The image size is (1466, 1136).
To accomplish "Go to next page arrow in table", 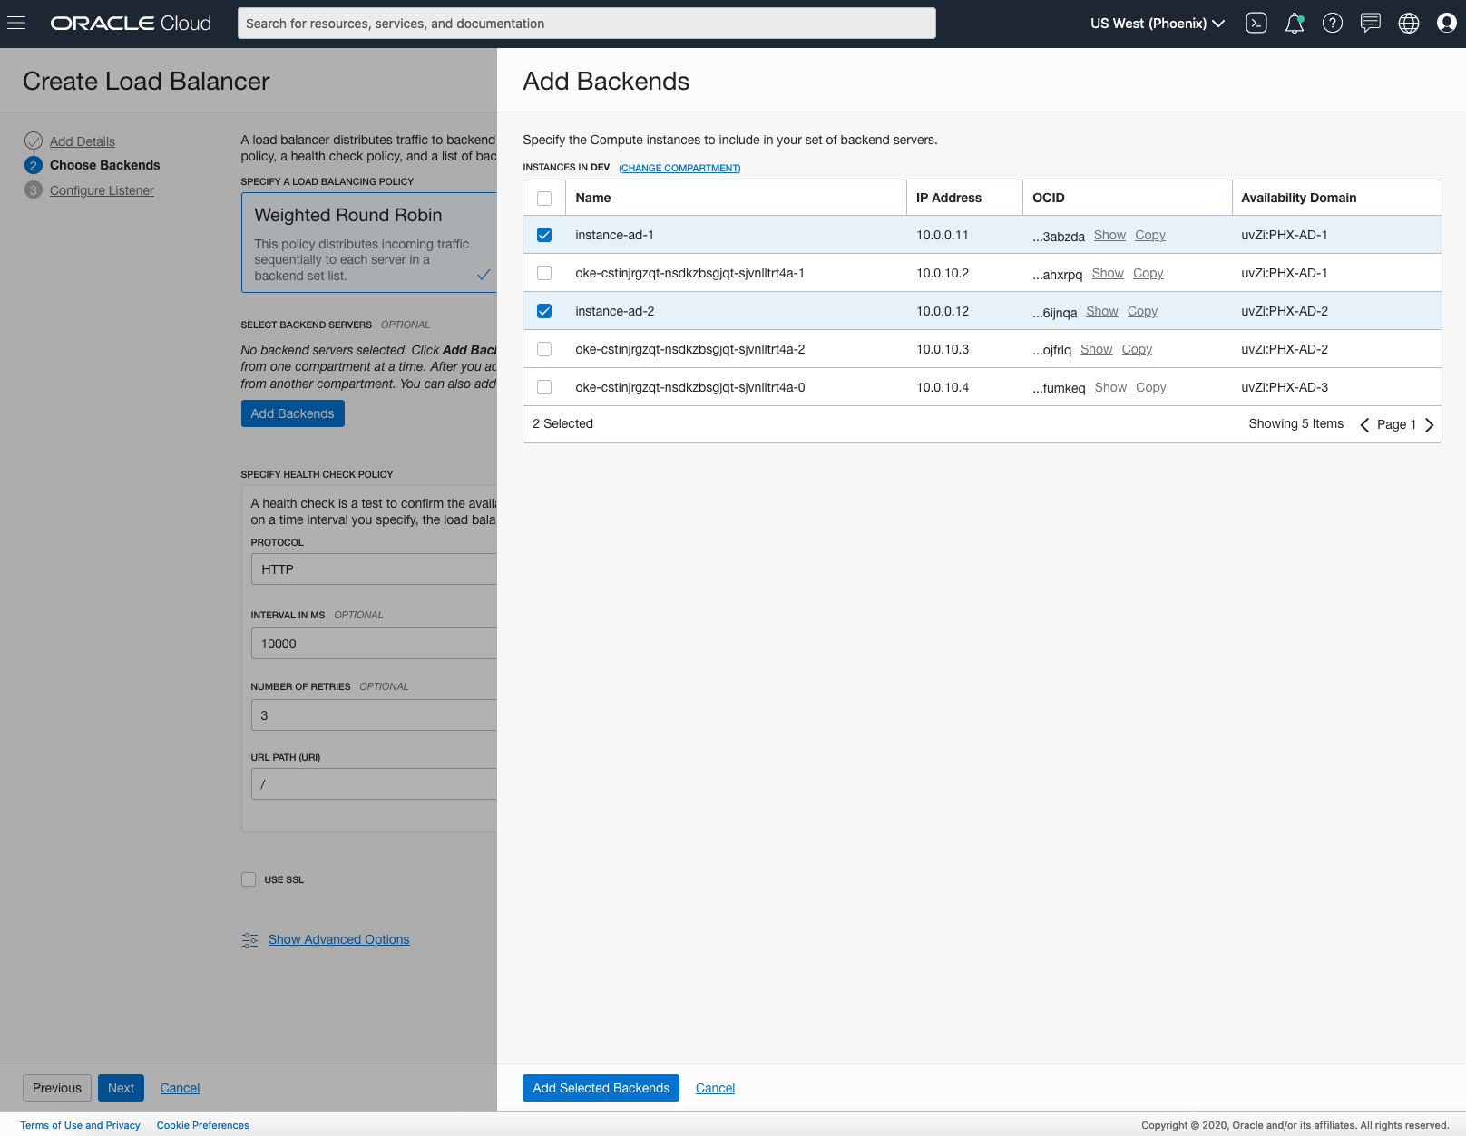I will point(1429,424).
